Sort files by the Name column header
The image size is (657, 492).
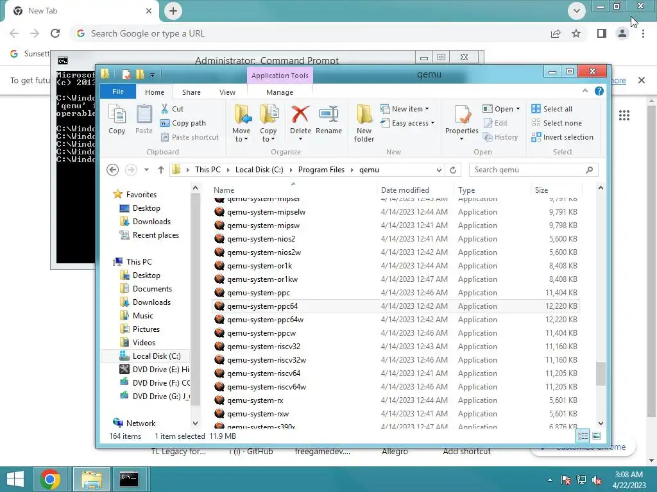tap(293, 190)
